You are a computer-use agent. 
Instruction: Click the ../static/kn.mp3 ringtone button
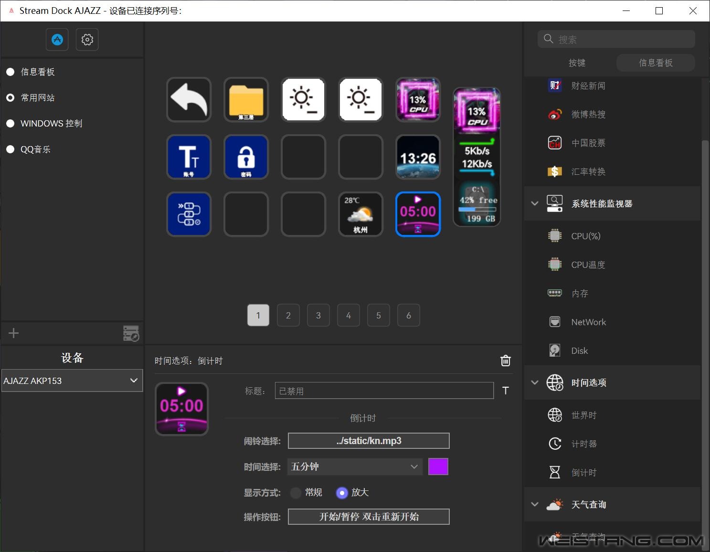(369, 441)
